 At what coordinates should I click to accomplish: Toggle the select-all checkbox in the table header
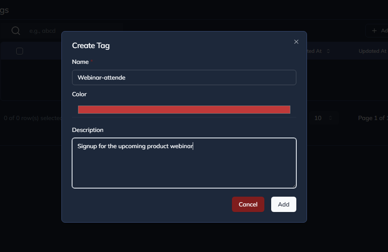[19, 51]
